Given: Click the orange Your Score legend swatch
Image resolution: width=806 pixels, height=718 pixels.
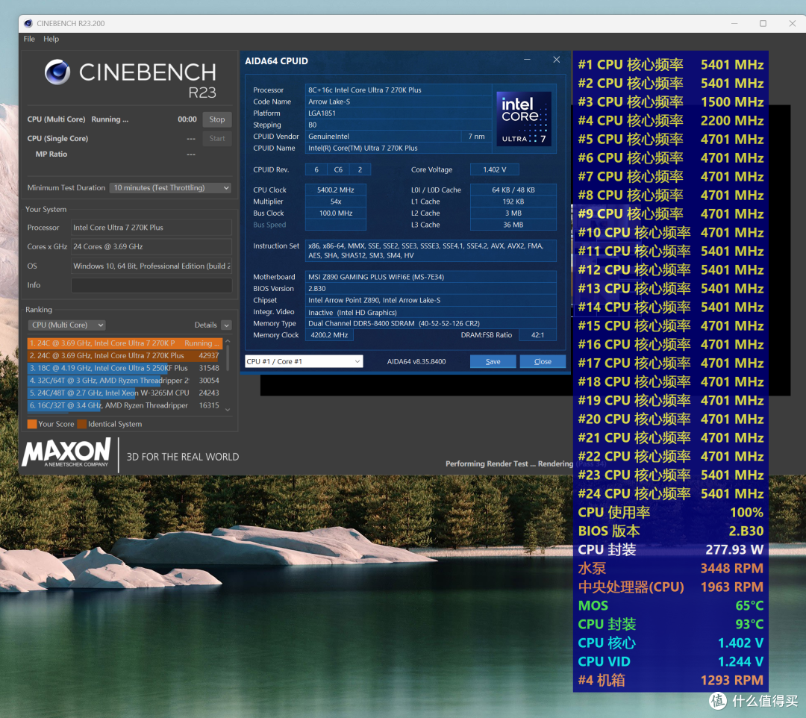Looking at the screenshot, I should tap(32, 424).
